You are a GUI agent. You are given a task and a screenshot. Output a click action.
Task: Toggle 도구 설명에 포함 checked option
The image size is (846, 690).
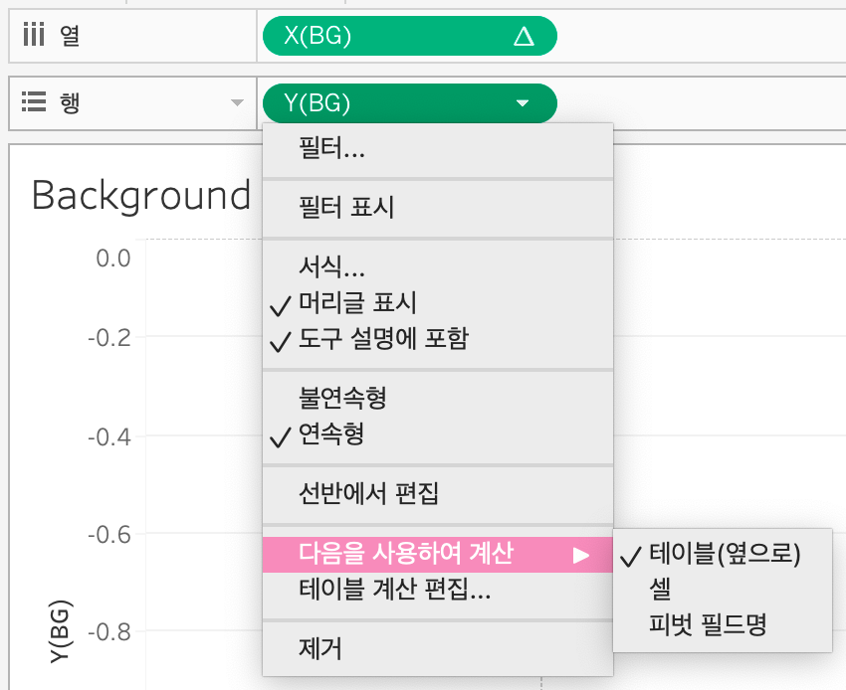coord(438,339)
